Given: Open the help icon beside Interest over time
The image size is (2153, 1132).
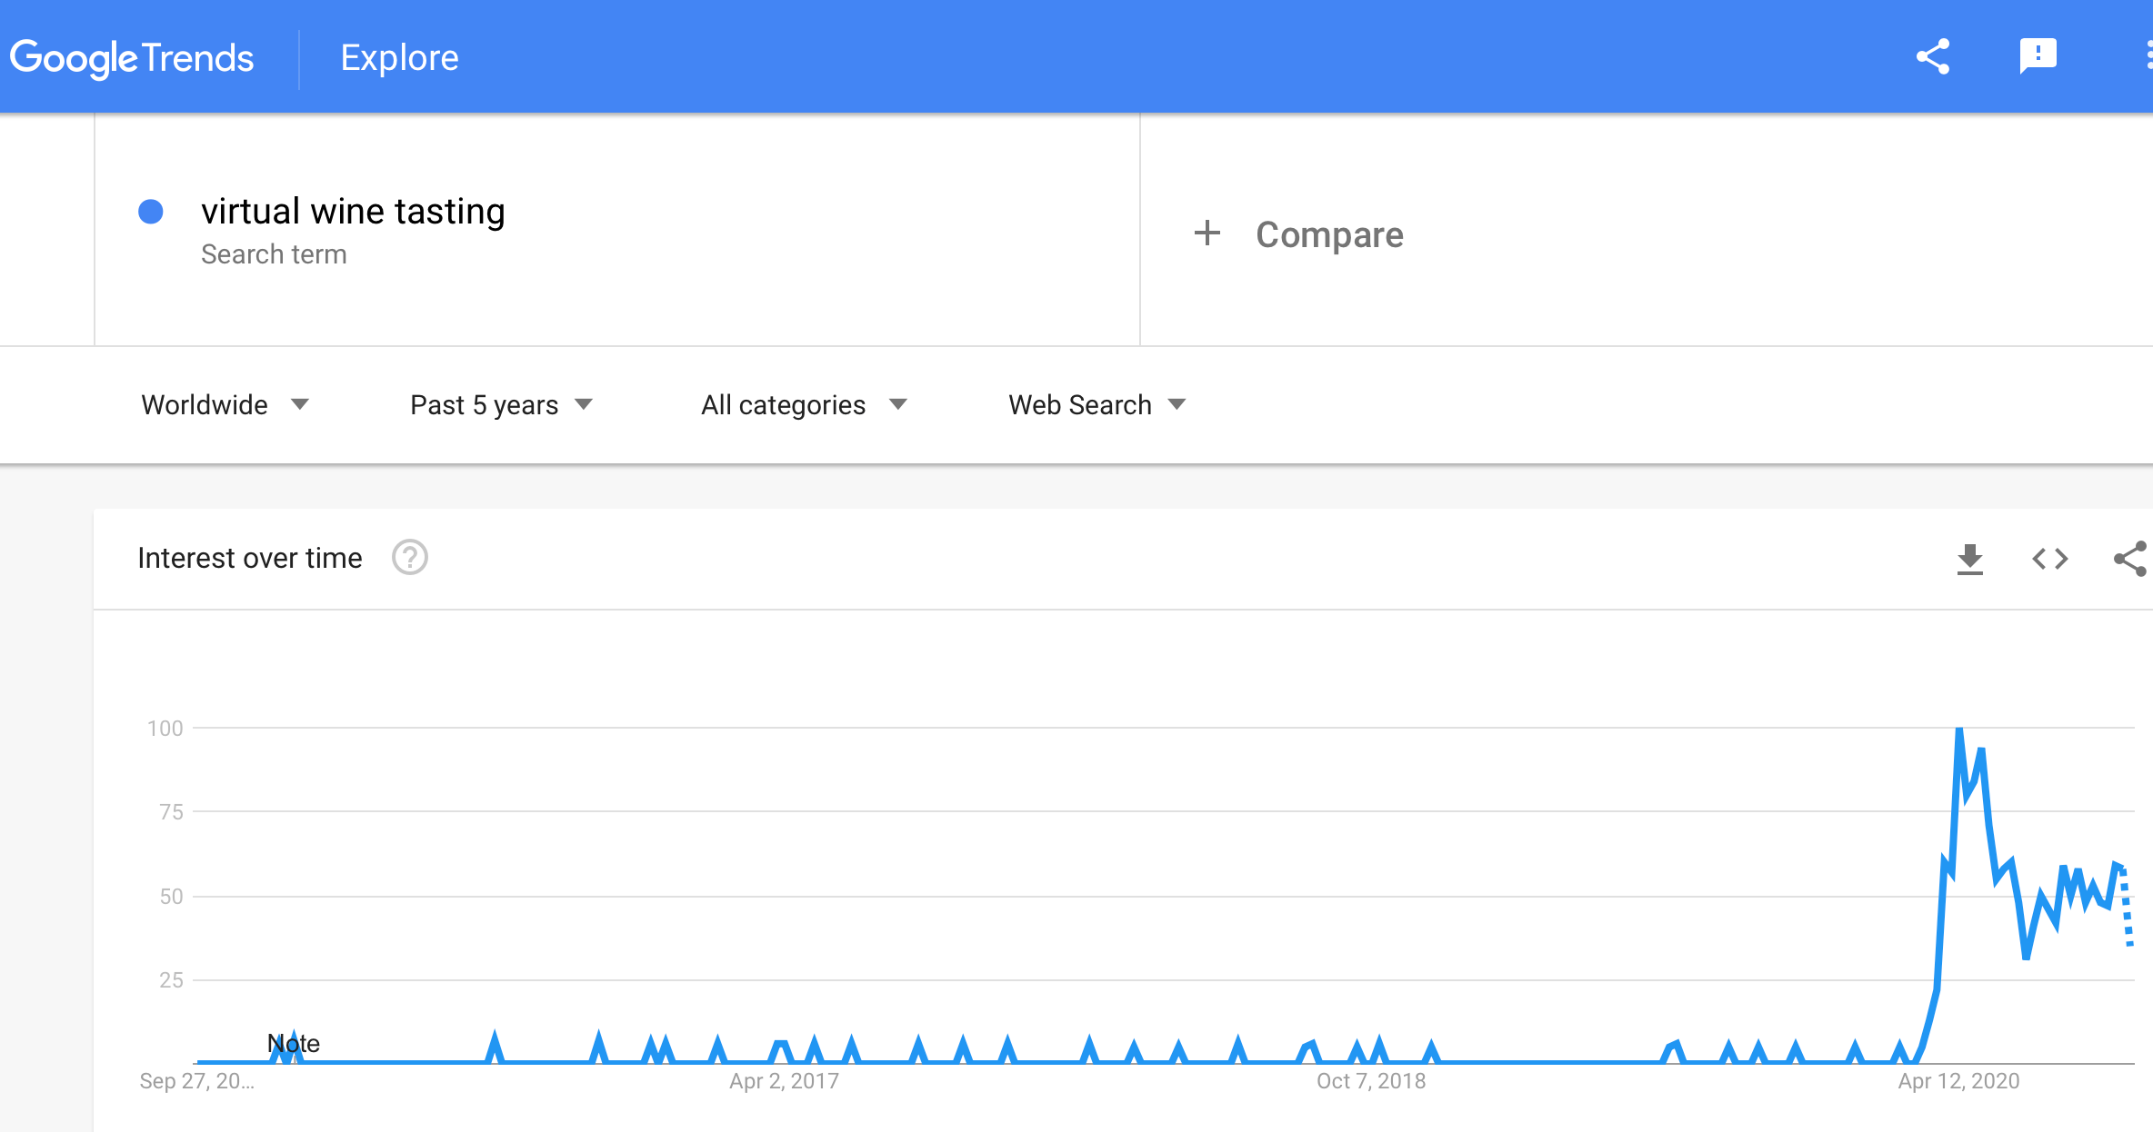Looking at the screenshot, I should [x=410, y=558].
